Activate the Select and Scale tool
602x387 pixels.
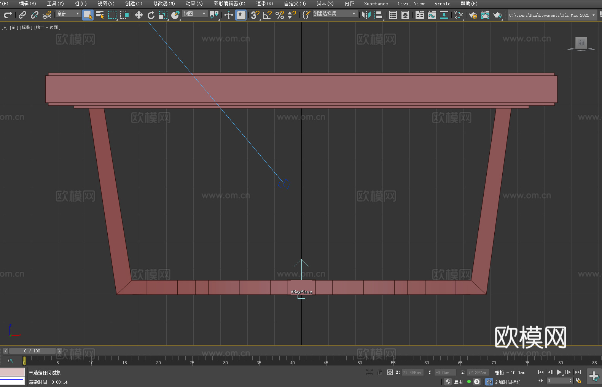pyautogui.click(x=163, y=15)
